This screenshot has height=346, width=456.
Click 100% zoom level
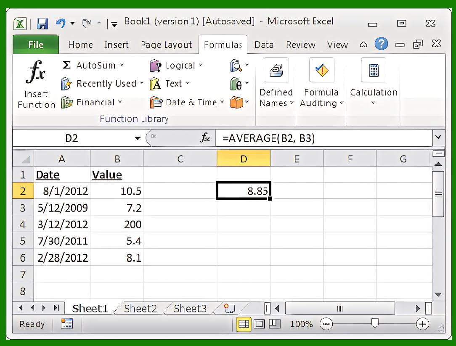pos(302,324)
